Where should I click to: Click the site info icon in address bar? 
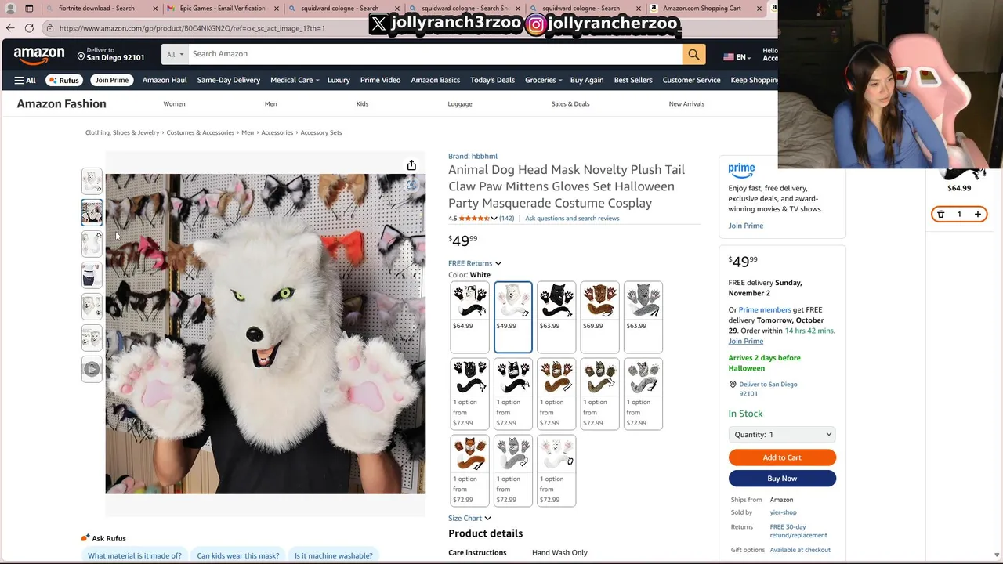(x=49, y=28)
